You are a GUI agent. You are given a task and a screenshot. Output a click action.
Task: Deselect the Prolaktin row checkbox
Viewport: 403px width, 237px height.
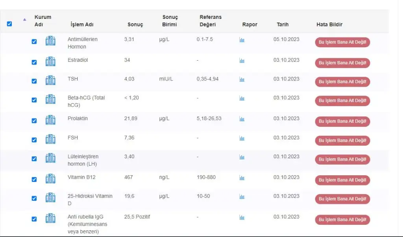34,120
